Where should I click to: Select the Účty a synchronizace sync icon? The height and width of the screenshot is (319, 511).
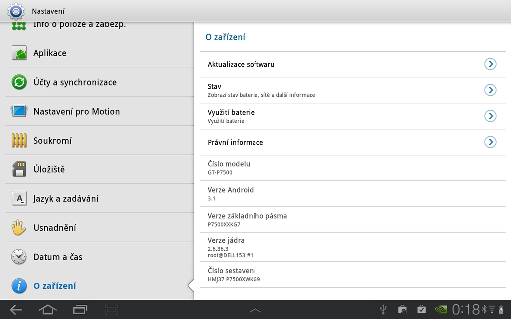[19, 82]
